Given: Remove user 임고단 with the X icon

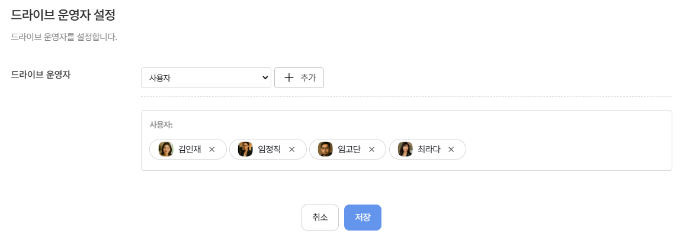Looking at the screenshot, I should (372, 150).
